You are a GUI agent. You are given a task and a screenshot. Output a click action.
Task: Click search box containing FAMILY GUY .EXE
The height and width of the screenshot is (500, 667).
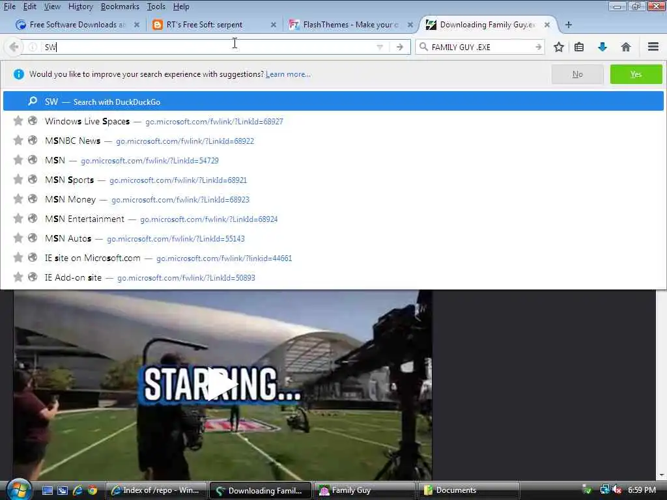click(x=481, y=47)
